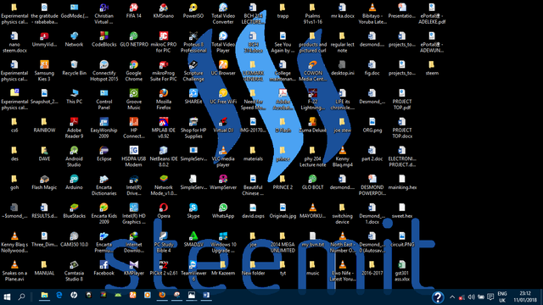Open the Kenny Blaq.mp4 video

[342, 156]
